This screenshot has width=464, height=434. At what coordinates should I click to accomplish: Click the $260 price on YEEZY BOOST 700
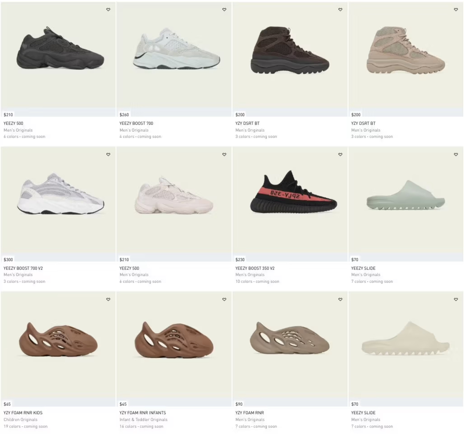tap(124, 115)
